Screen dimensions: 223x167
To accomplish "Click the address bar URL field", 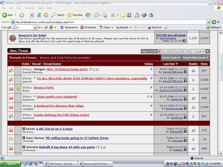I will [109, 22].
